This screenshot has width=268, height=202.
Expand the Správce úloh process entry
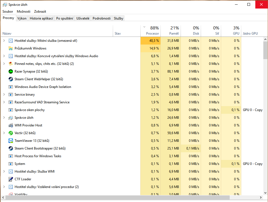pos(4,118)
